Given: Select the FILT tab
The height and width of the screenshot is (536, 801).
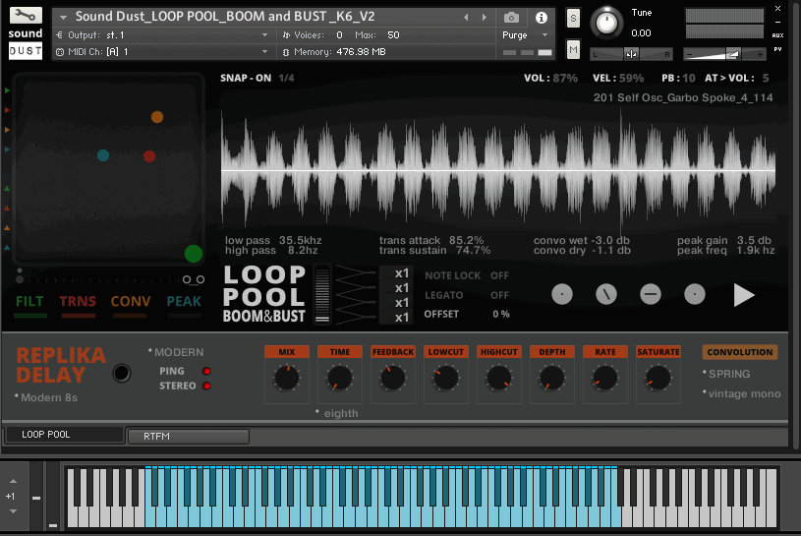Looking at the screenshot, I should [x=29, y=302].
